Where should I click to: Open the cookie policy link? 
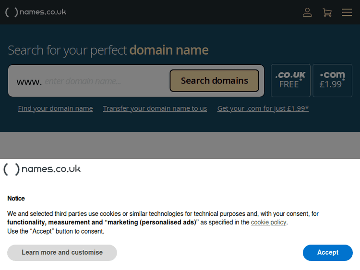coord(268,223)
